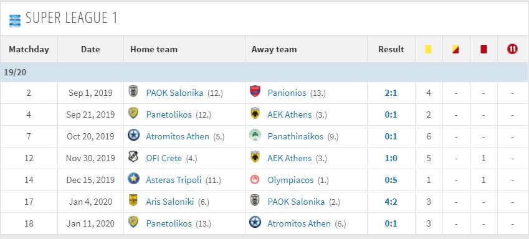Open the Atromitos Athen away team link in matchday 18

click(299, 223)
